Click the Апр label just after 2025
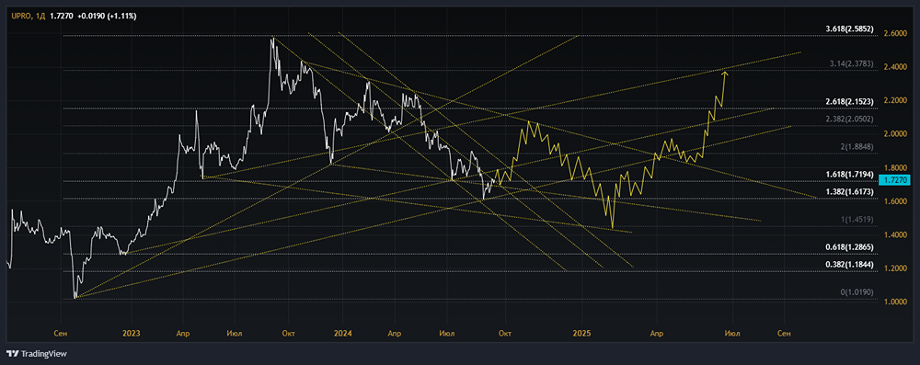Image resolution: width=920 pixels, height=365 pixels. [x=657, y=334]
